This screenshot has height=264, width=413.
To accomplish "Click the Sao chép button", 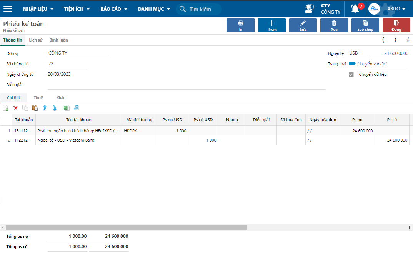I will click(x=365, y=25).
